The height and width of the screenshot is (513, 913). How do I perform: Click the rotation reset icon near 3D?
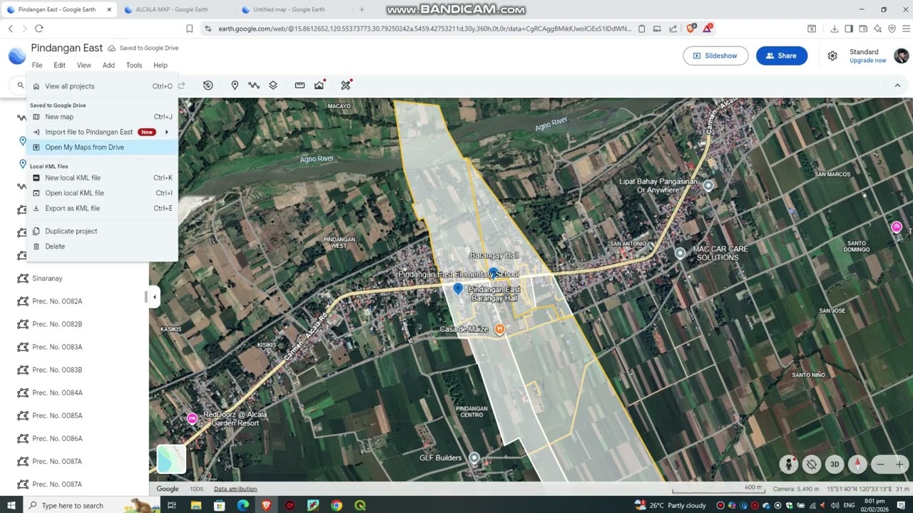tap(812, 465)
